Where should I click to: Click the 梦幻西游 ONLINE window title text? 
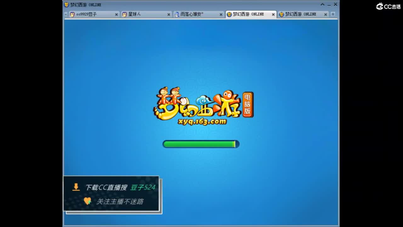click(86, 5)
